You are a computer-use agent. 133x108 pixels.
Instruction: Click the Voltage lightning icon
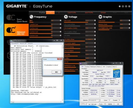pos(66,17)
